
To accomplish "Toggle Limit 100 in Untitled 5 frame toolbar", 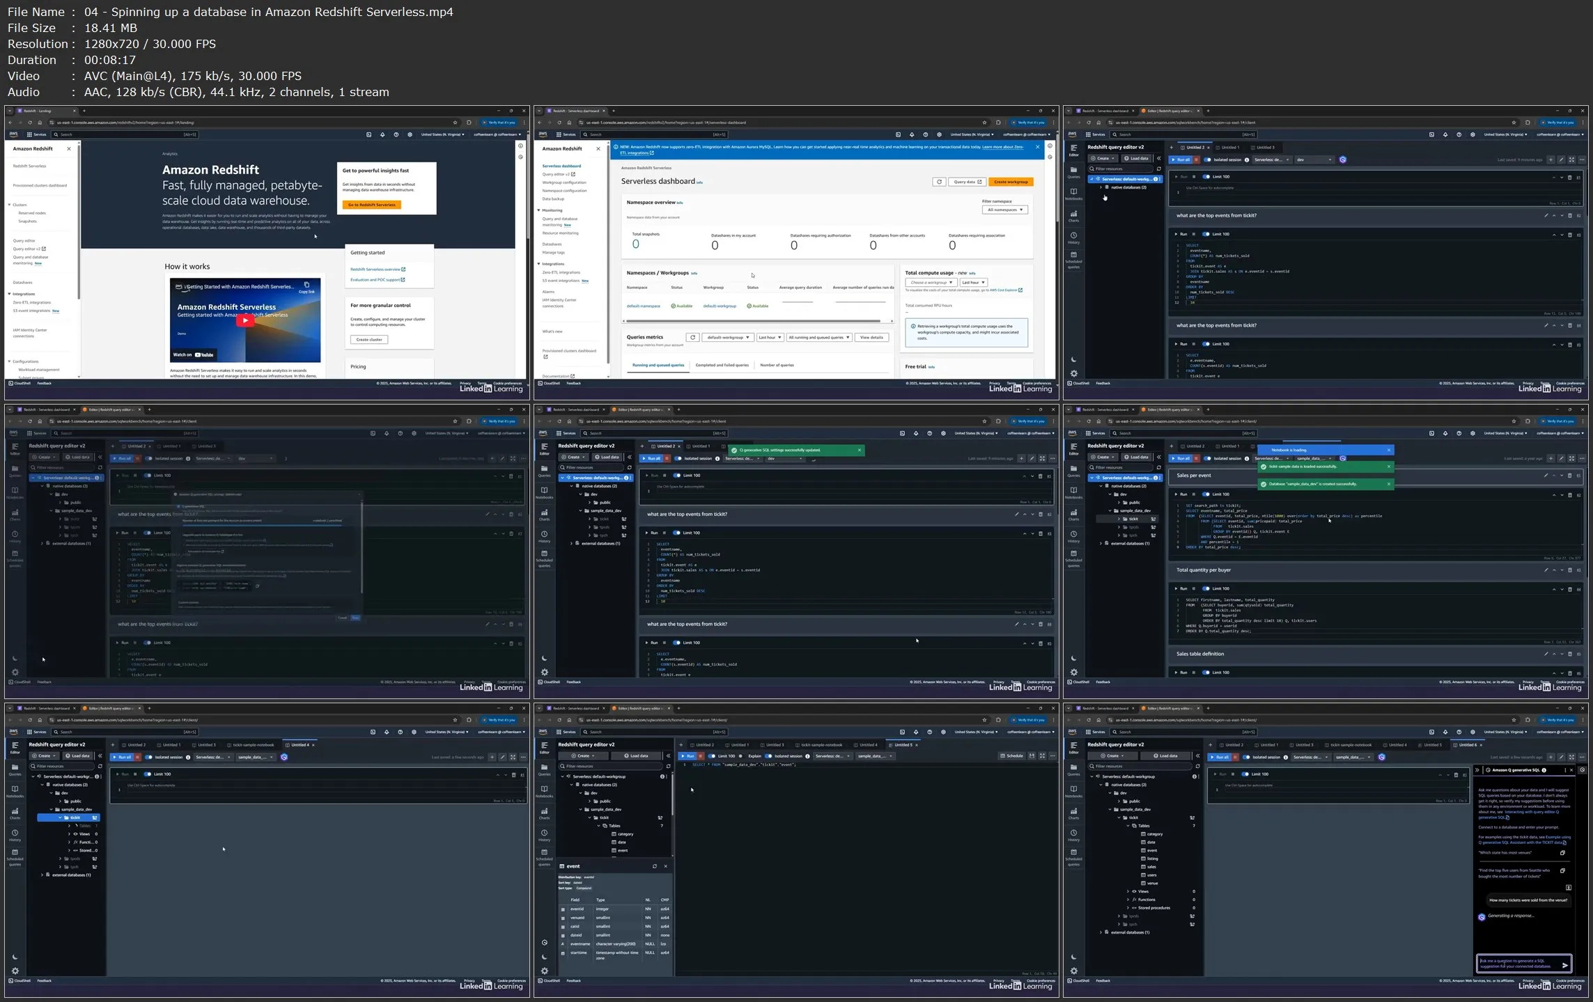I will coord(712,756).
